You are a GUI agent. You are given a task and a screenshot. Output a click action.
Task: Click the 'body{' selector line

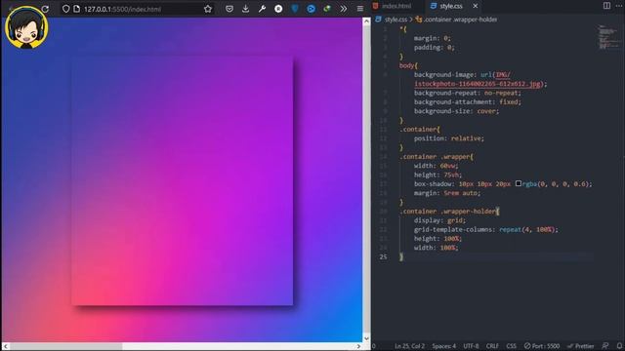(x=408, y=65)
